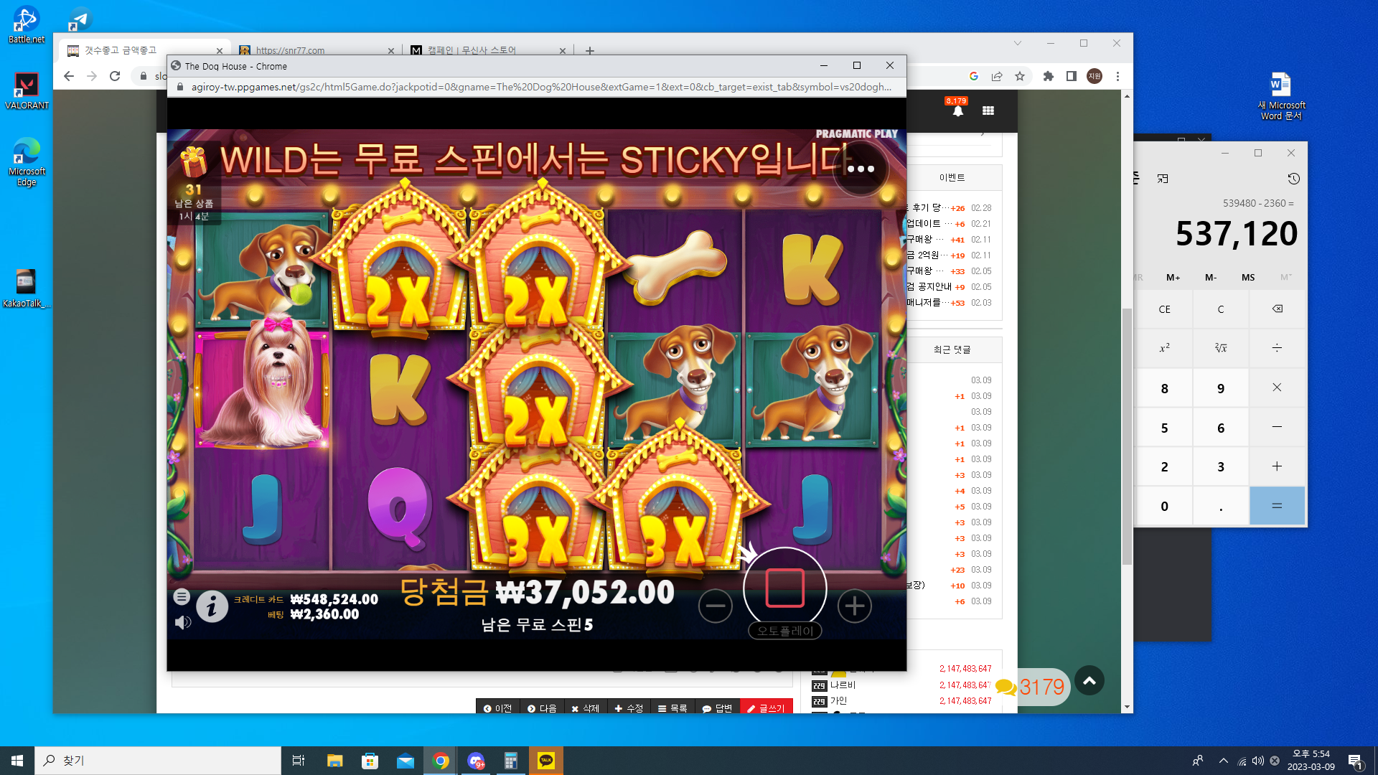
Task: Open Calculator history
Action: (x=1293, y=179)
